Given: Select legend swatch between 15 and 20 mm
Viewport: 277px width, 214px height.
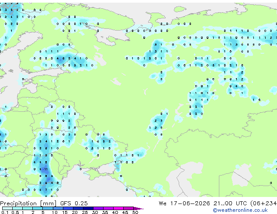Looking at the screenshot, I should [x=68, y=208].
